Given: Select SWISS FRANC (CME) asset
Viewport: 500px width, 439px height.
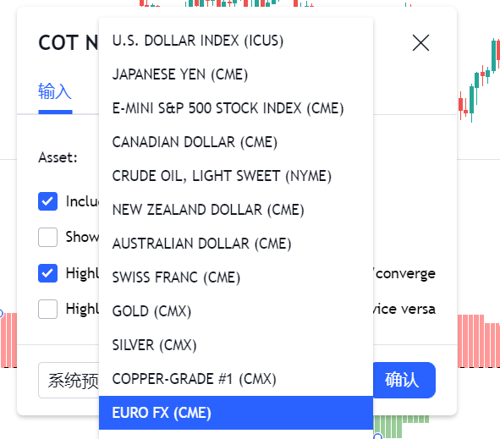Looking at the screenshot, I should [236, 277].
